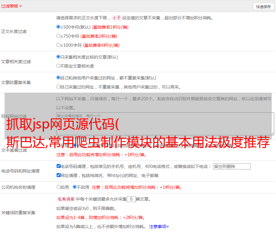Click red text 如果设为1-4篇,则增加积分消耗

pyautogui.click(x=101, y=217)
